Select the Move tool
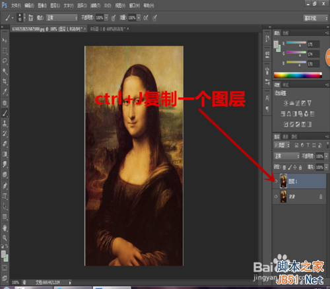The width and height of the screenshot is (330, 289). pyautogui.click(x=5, y=40)
